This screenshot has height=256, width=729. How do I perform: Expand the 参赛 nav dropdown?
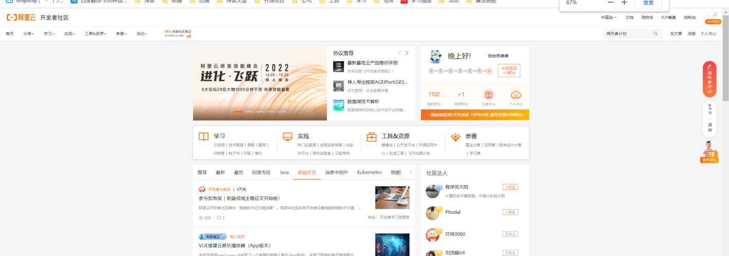point(121,34)
